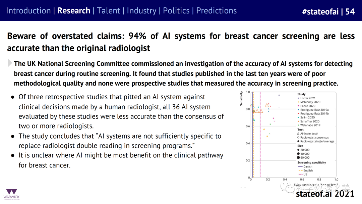Screen dimensions: 362x204
Task: Click the Radiologist single/average filled circle symbol
Action: pos(299,142)
